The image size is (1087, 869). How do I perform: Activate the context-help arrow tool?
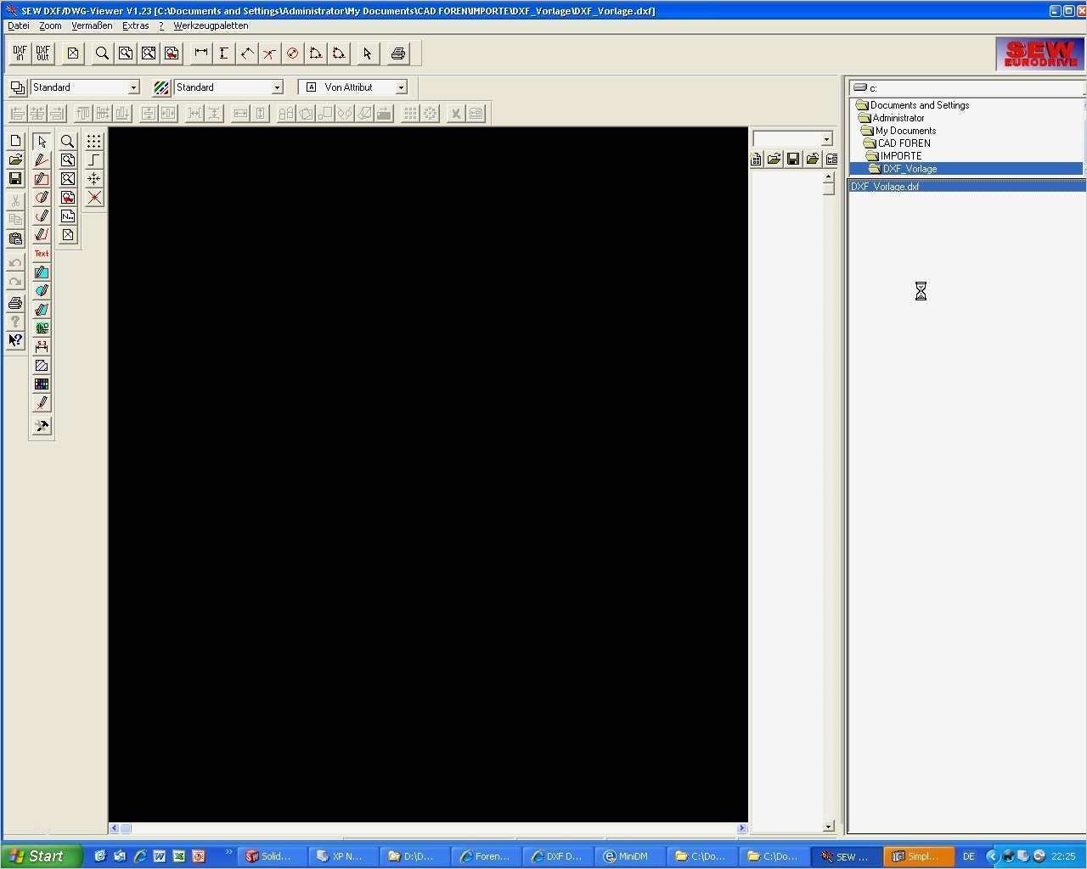[x=14, y=339]
